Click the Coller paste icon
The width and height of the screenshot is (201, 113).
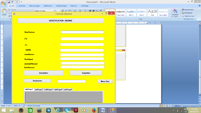pos(4,11)
